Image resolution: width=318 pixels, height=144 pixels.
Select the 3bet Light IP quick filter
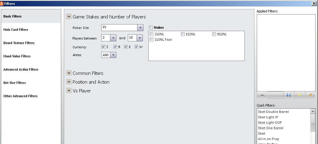tap(268, 117)
